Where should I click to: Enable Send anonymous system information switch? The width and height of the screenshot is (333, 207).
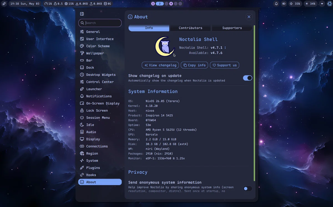click(x=248, y=188)
